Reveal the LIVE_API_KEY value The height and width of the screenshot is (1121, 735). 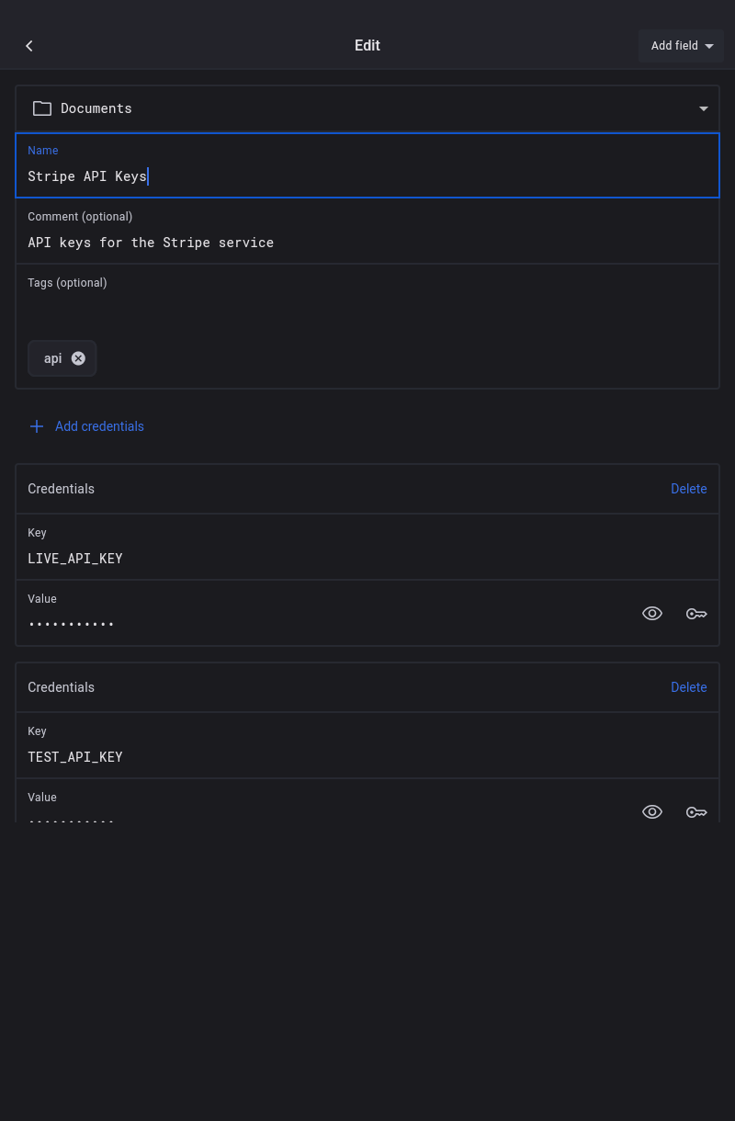652,614
